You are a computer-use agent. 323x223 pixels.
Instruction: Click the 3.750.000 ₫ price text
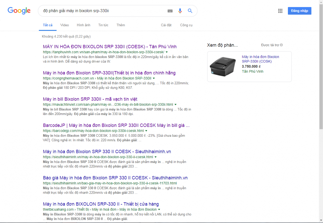point(251,67)
